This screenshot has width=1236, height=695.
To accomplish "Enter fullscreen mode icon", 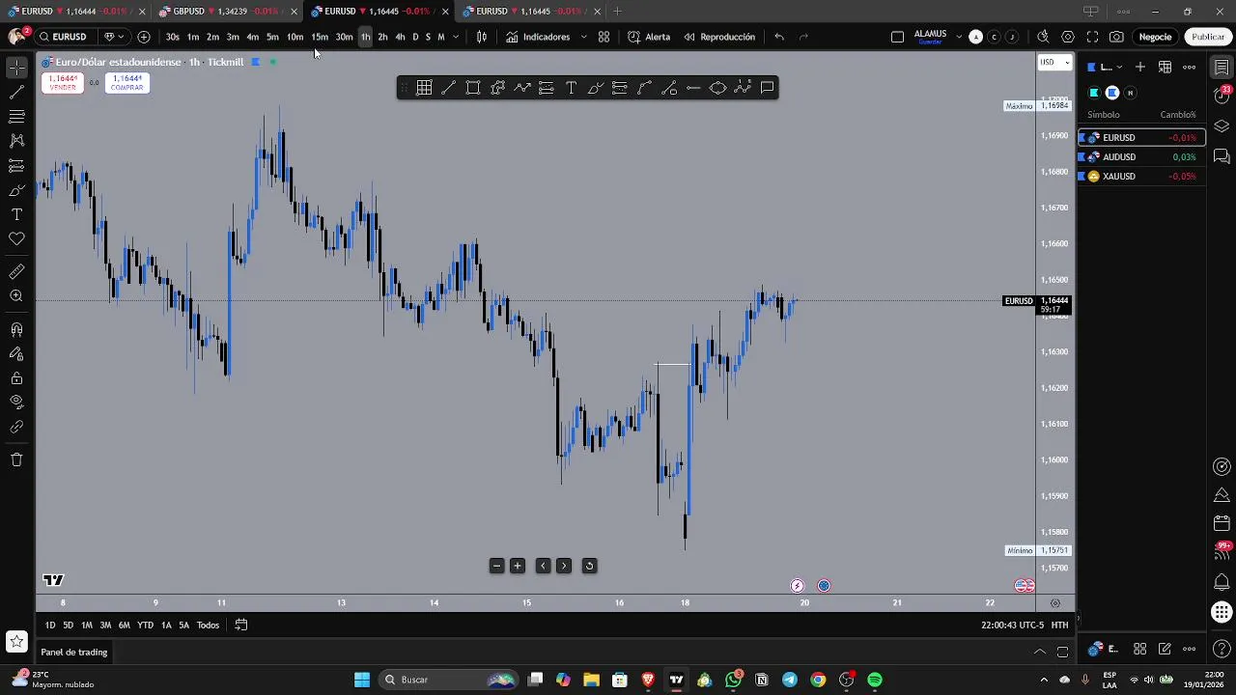I will click(1092, 37).
